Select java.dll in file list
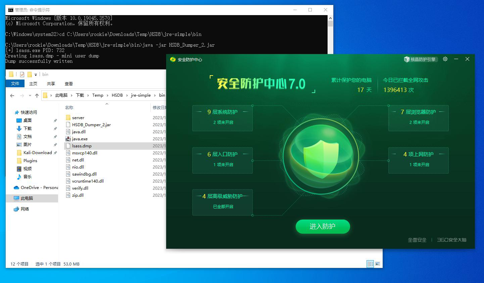 coord(79,132)
